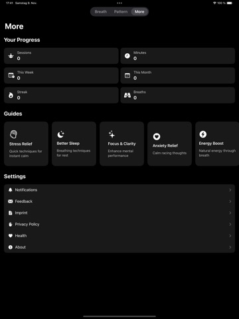The image size is (239, 319).
Task: Expand the Privacy Policy row chevron
Action: click(230, 225)
